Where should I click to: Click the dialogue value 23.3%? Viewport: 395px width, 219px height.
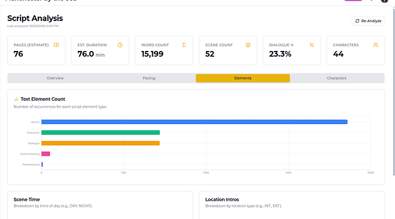pyautogui.click(x=280, y=54)
